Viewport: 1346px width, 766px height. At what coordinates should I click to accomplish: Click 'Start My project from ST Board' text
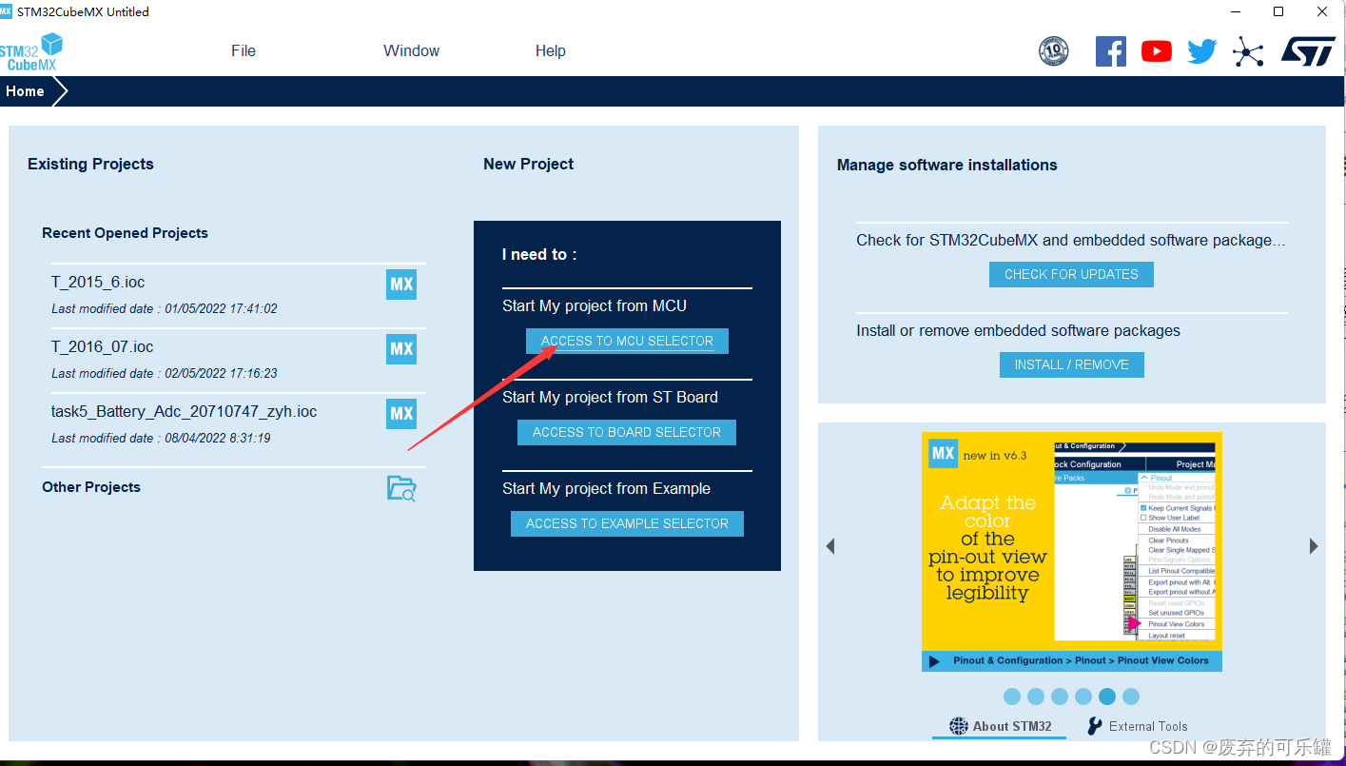click(610, 398)
